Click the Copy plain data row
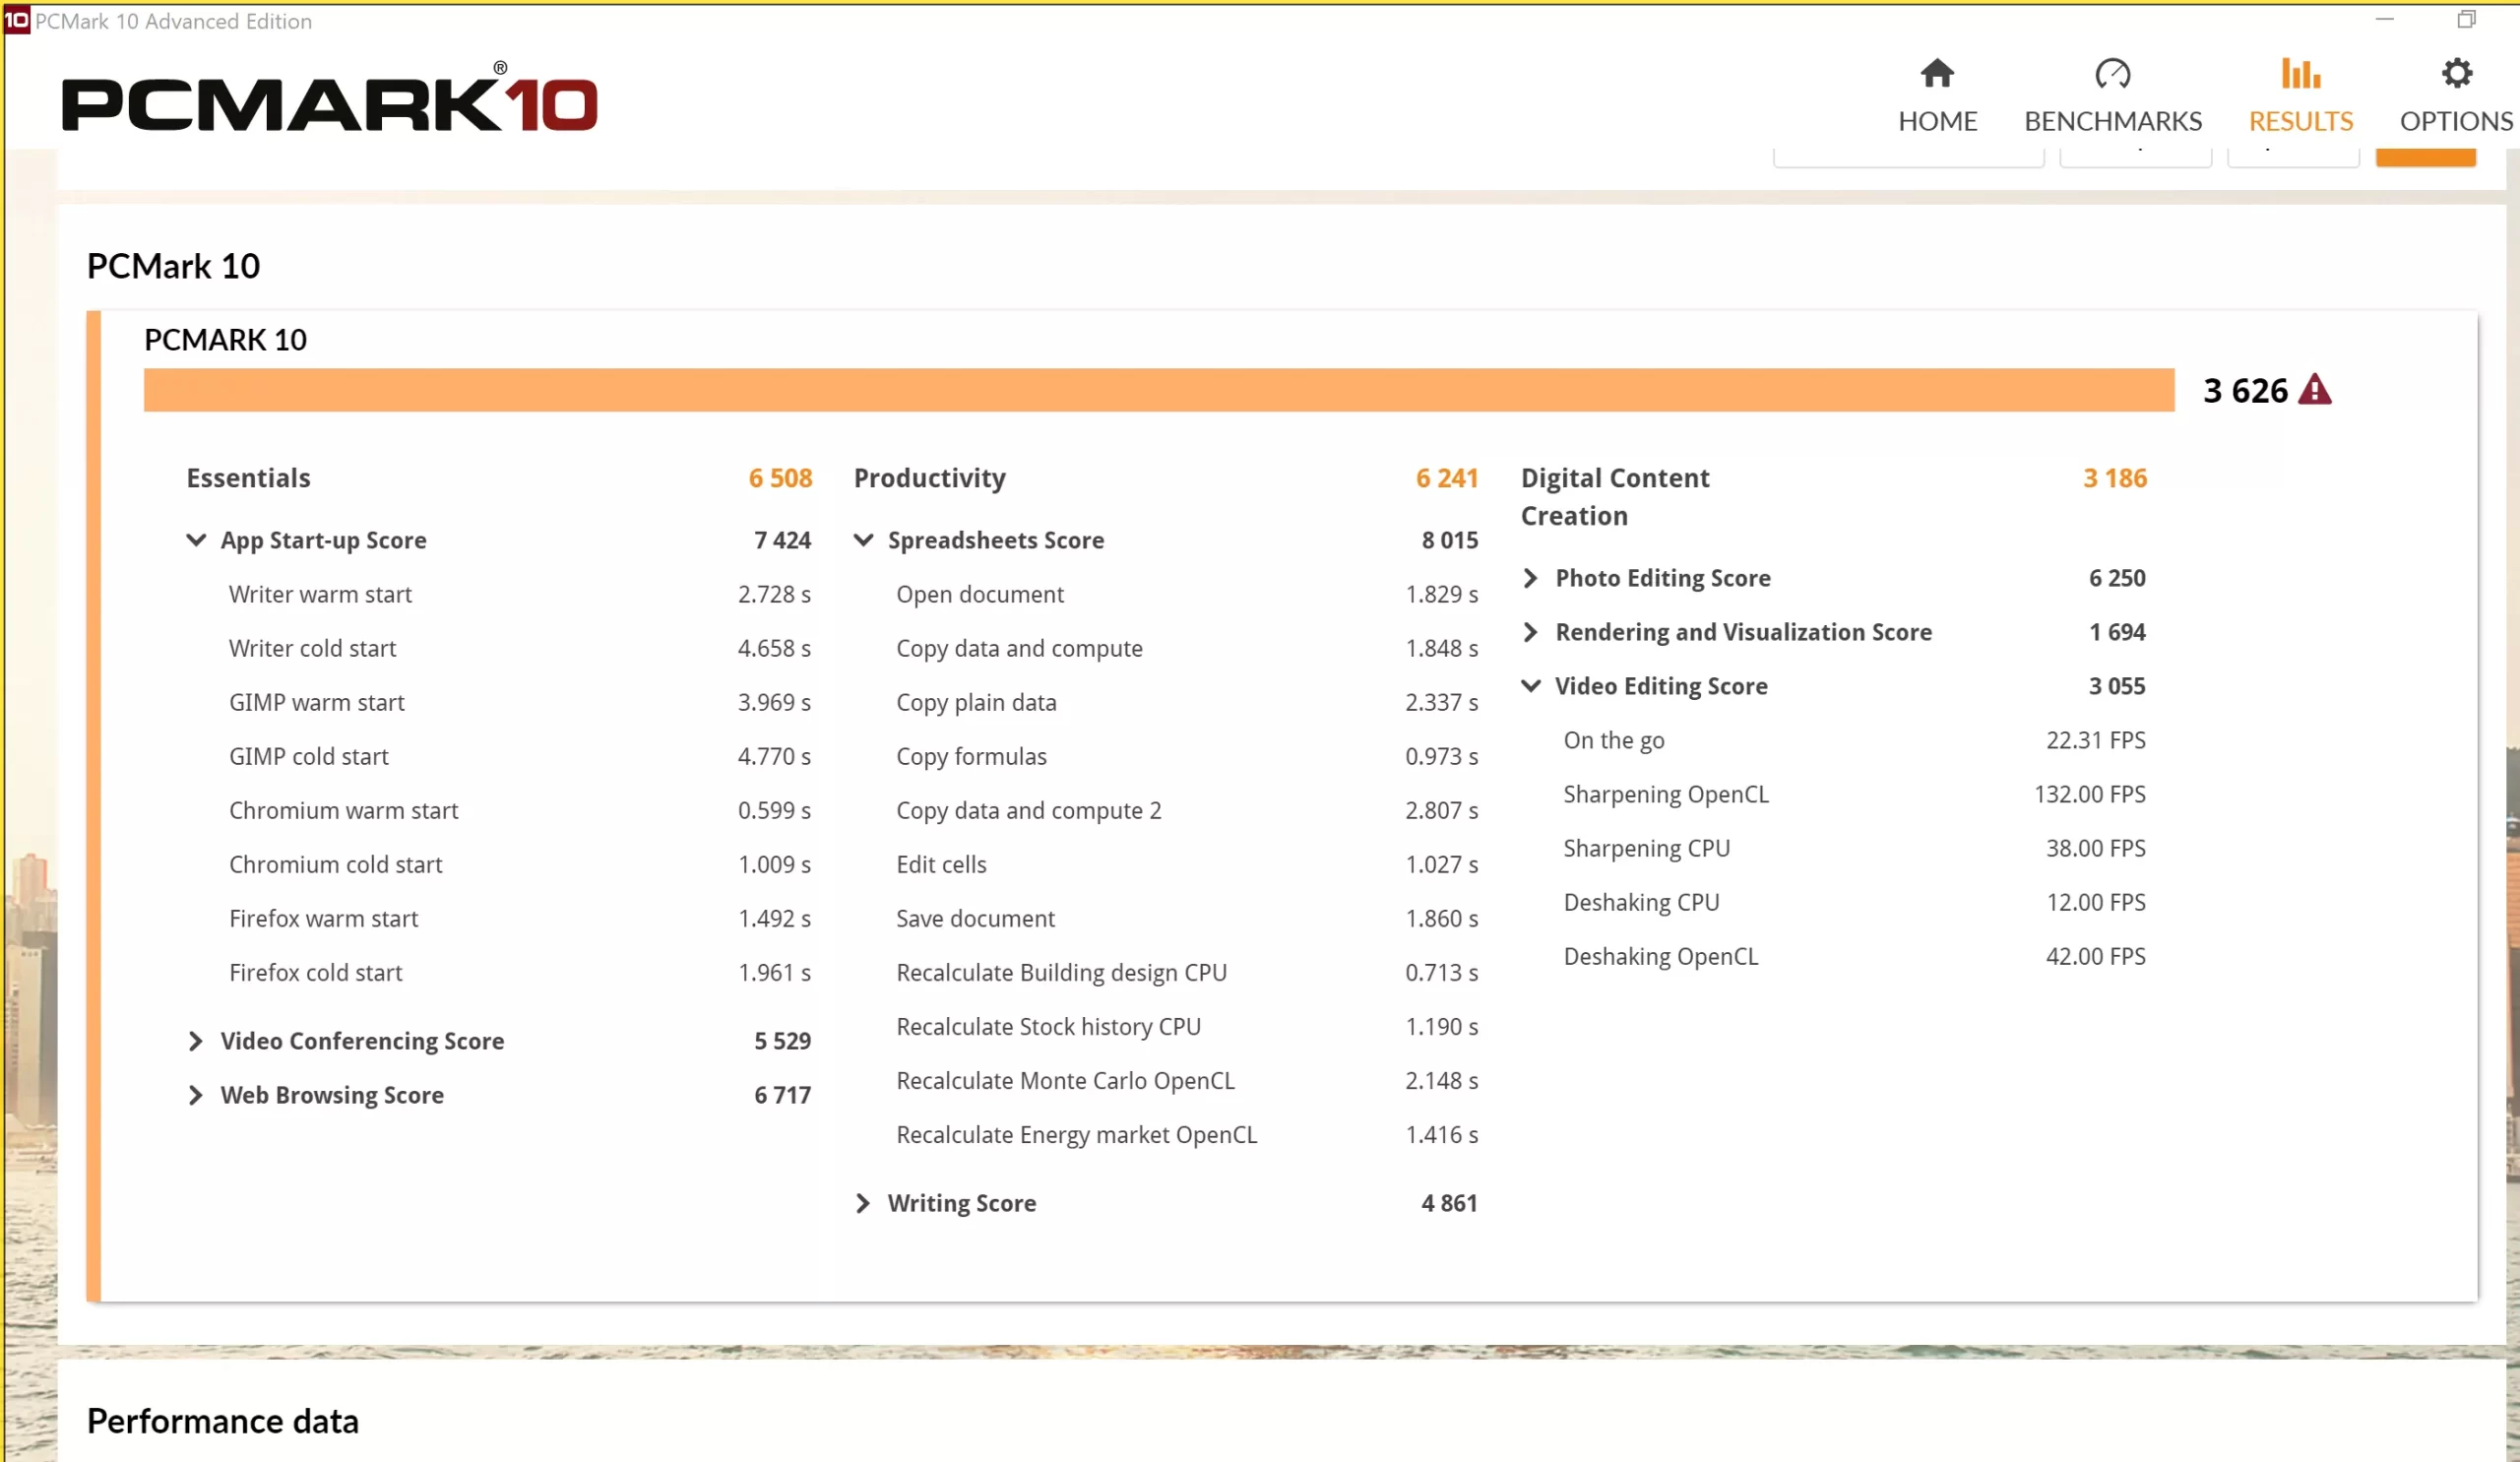Screen dimensions: 2520x1462 [x=1187, y=702]
